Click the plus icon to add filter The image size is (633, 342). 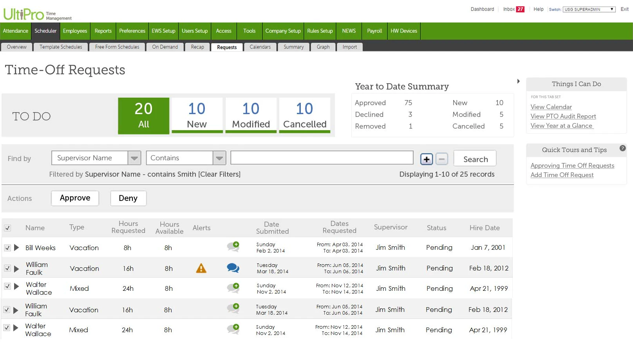point(426,159)
